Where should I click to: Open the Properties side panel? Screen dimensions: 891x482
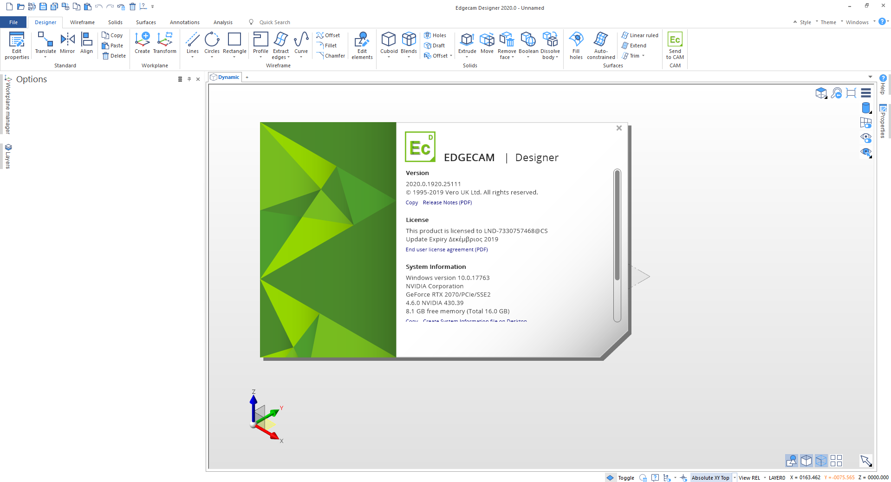(x=883, y=121)
